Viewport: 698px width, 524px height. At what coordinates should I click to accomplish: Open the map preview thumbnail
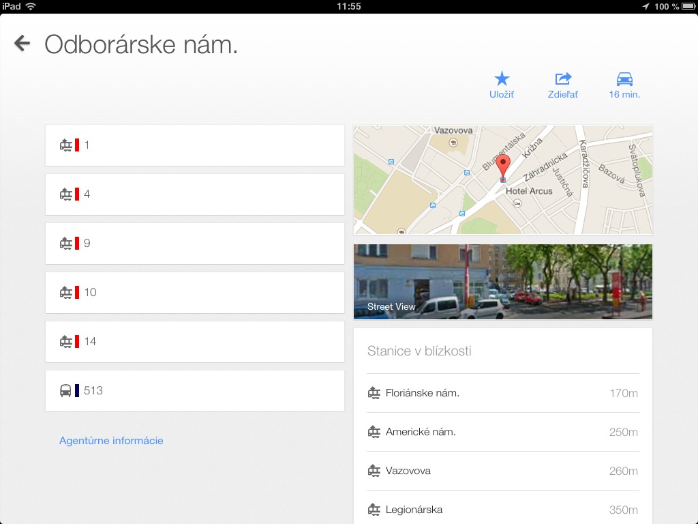pos(503,180)
